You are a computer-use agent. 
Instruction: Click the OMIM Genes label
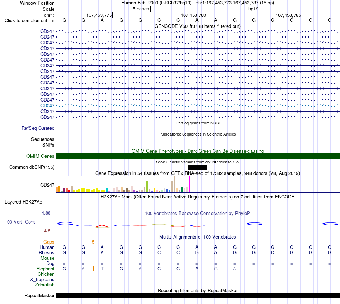[x=40, y=156]
